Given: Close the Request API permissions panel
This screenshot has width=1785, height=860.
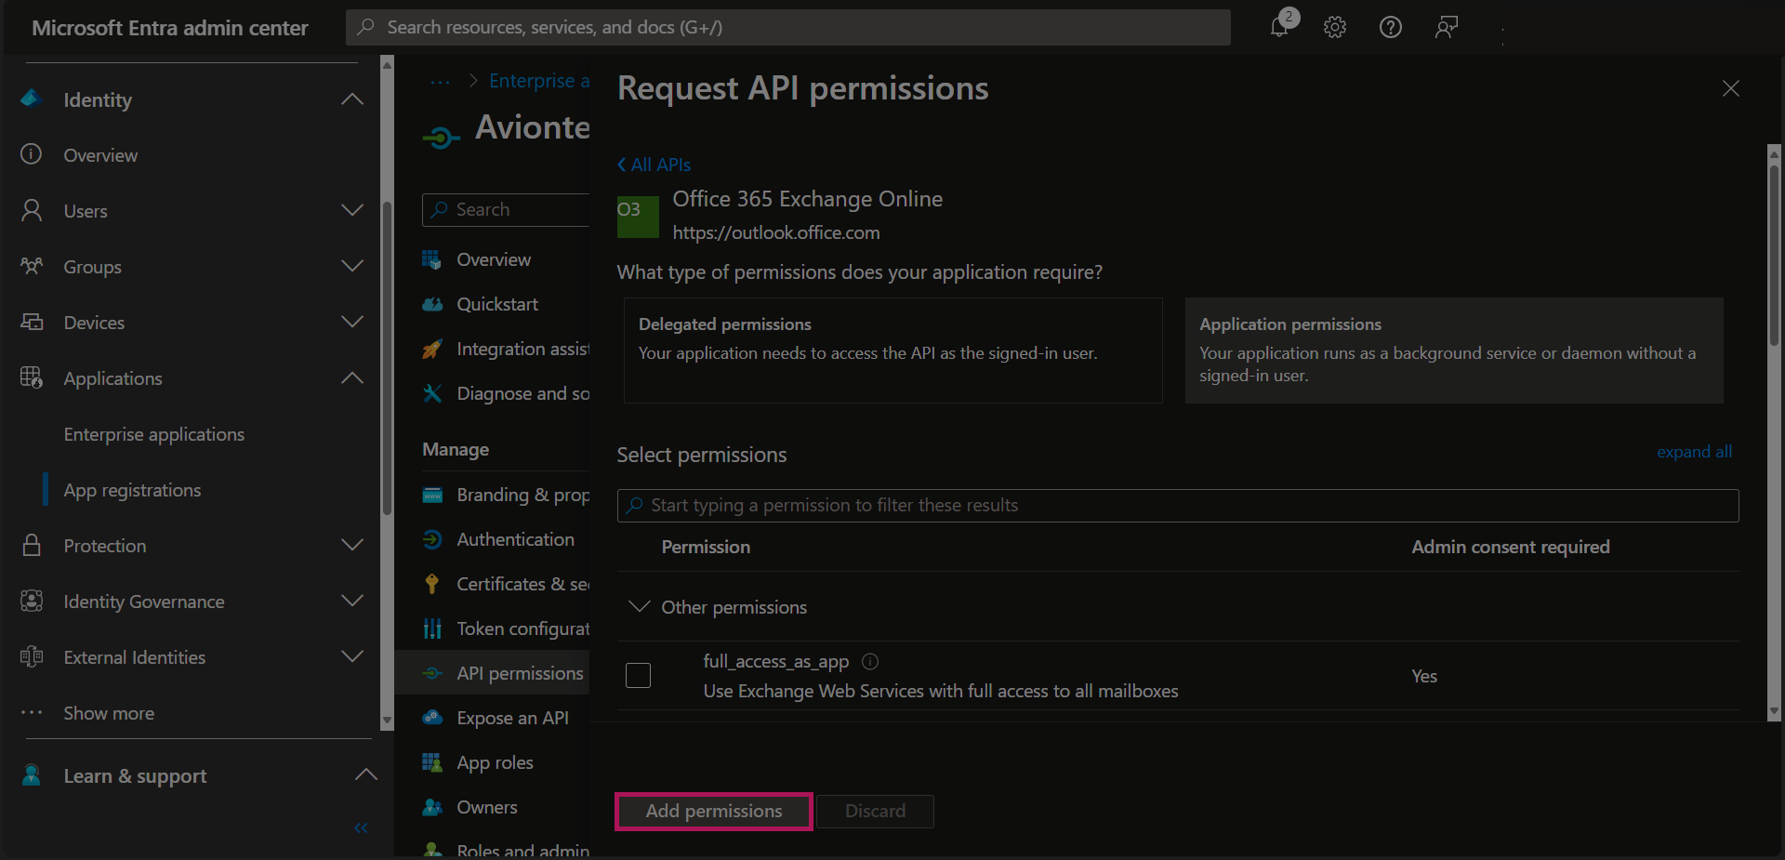Looking at the screenshot, I should [x=1730, y=88].
